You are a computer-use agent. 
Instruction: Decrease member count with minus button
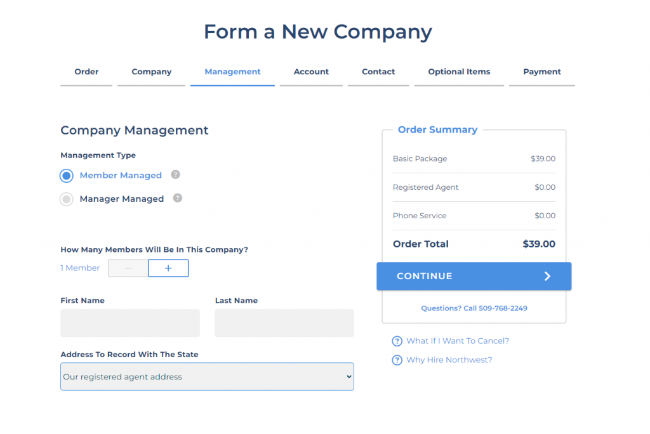click(128, 268)
